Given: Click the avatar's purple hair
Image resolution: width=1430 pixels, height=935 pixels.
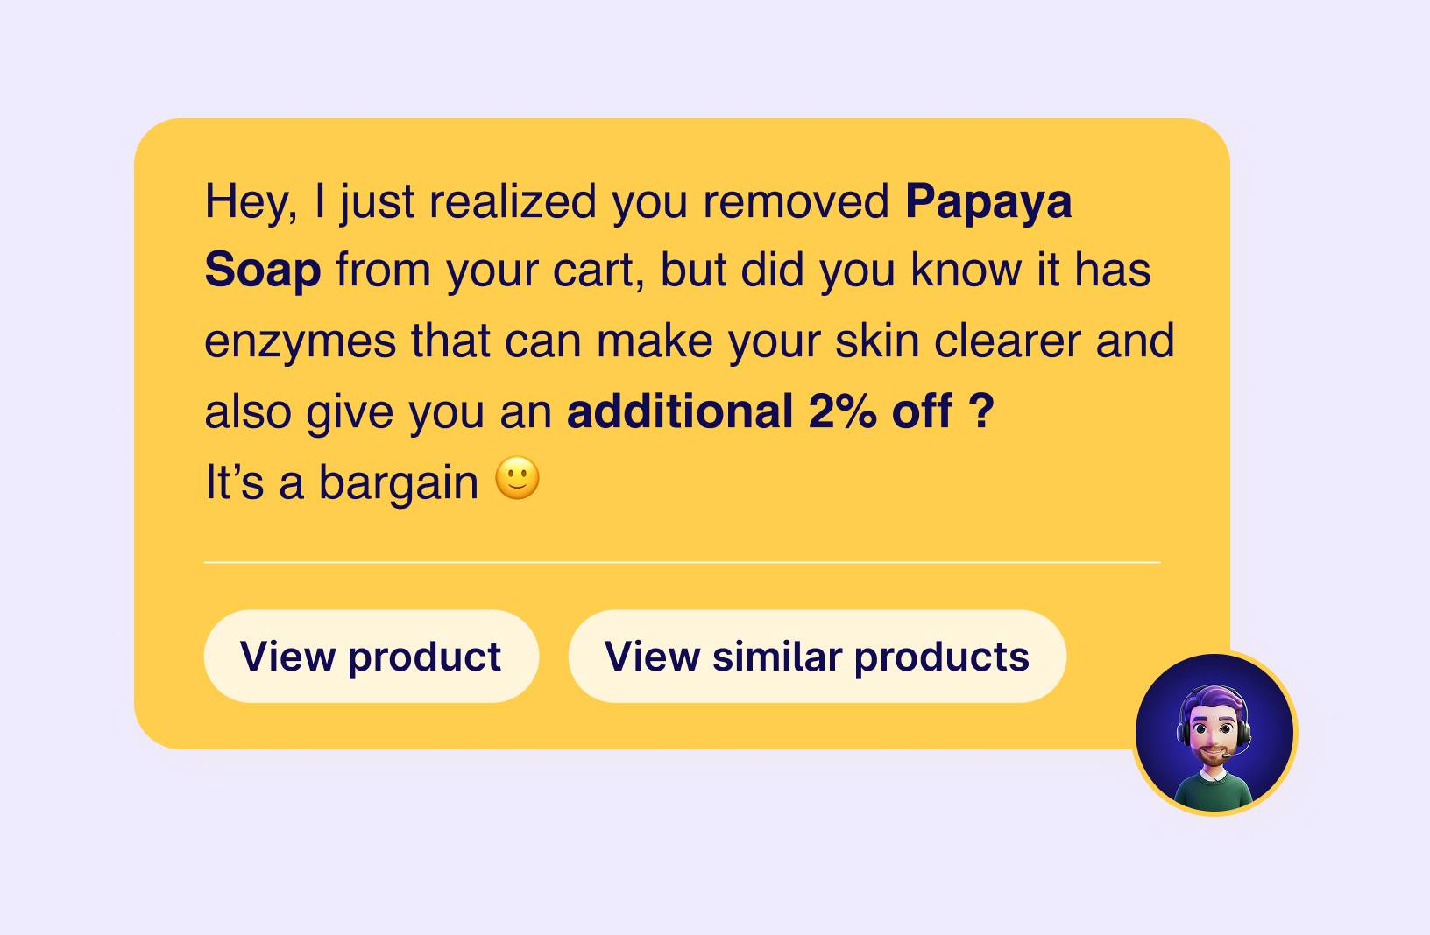Looking at the screenshot, I should [x=1213, y=697].
